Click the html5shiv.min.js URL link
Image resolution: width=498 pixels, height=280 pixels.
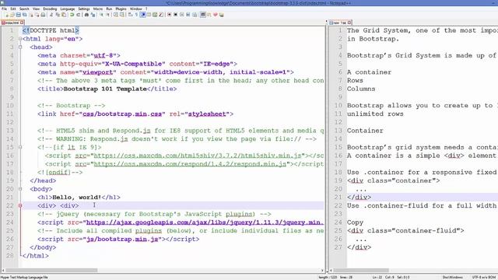[197, 156]
